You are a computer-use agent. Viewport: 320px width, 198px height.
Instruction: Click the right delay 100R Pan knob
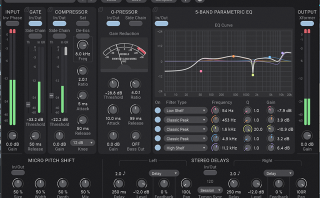coord(301,183)
